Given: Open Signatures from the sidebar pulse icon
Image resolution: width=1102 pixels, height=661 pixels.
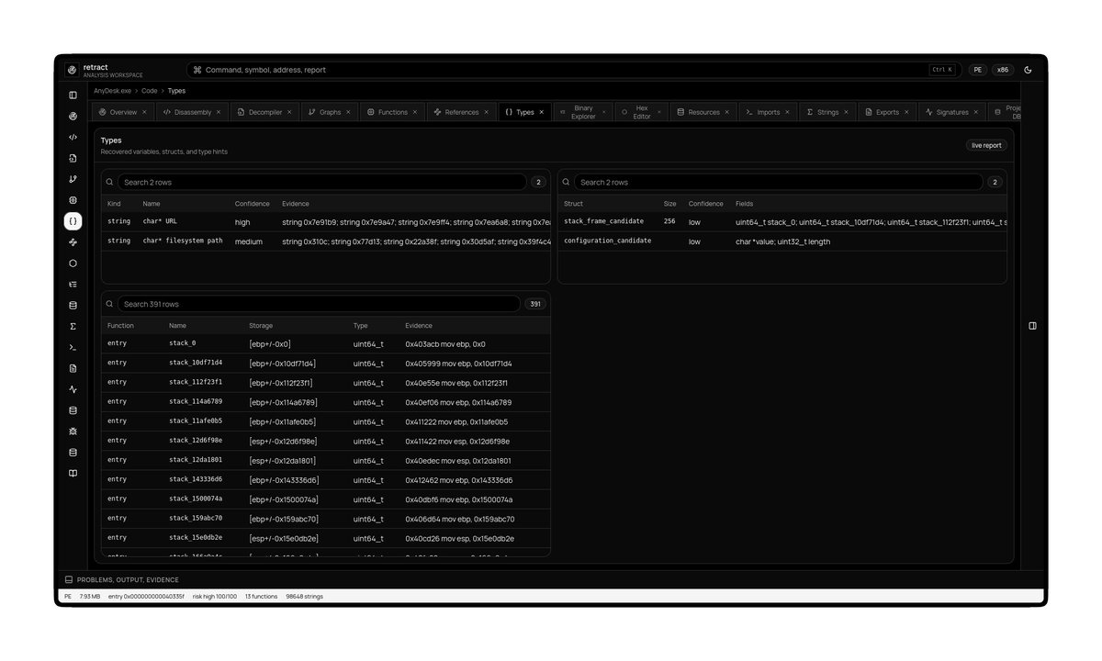Looking at the screenshot, I should (73, 389).
